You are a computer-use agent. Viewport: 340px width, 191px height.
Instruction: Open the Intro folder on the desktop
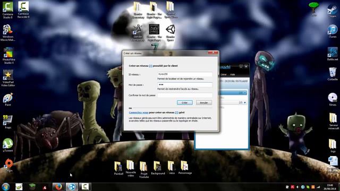pyautogui.click(x=172, y=168)
